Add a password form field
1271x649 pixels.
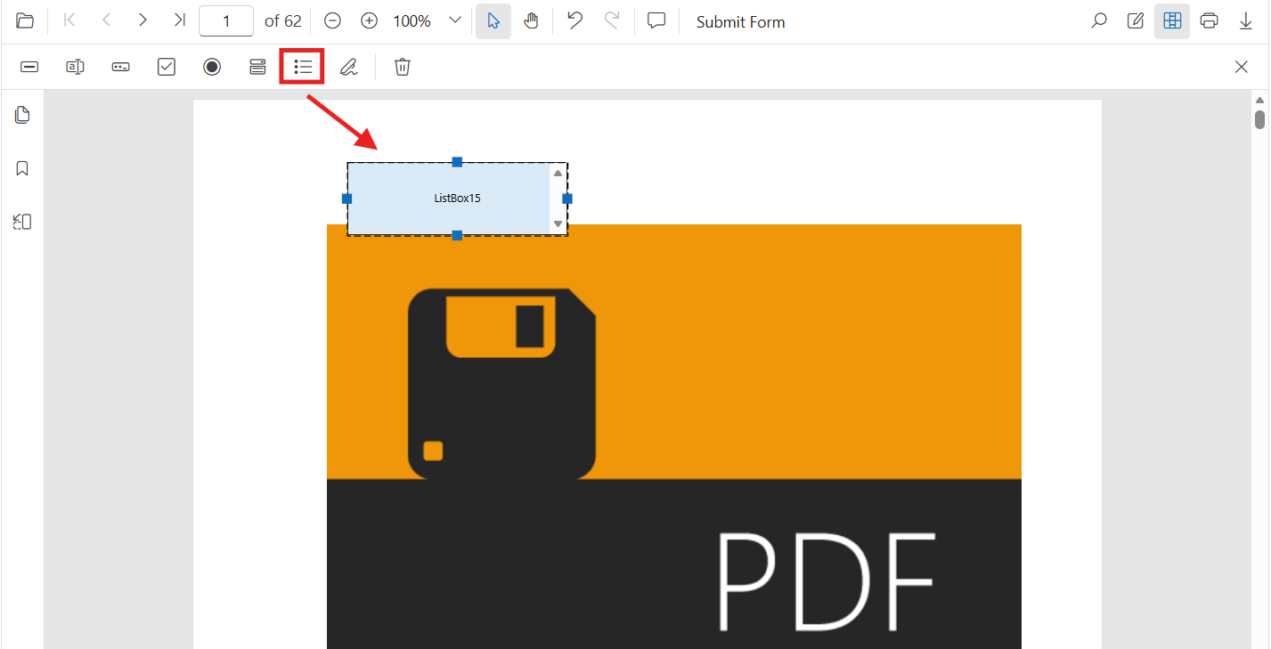[121, 67]
